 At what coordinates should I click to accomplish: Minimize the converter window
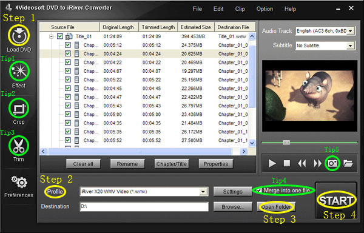click(x=338, y=9)
